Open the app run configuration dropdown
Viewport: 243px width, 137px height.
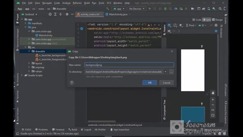point(119,9)
